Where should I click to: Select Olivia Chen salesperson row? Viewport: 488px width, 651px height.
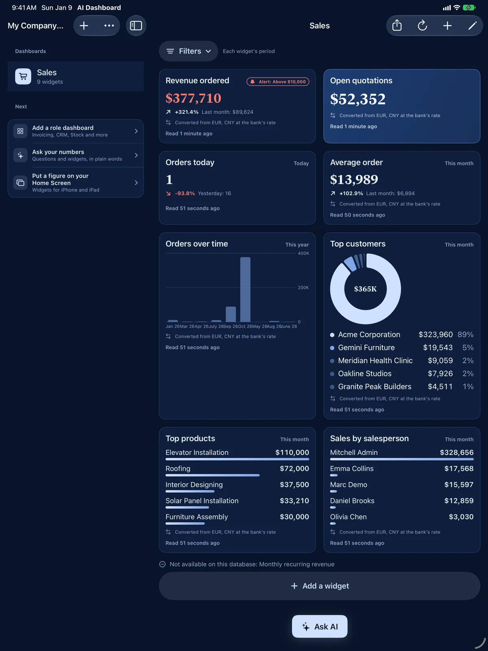point(402,518)
